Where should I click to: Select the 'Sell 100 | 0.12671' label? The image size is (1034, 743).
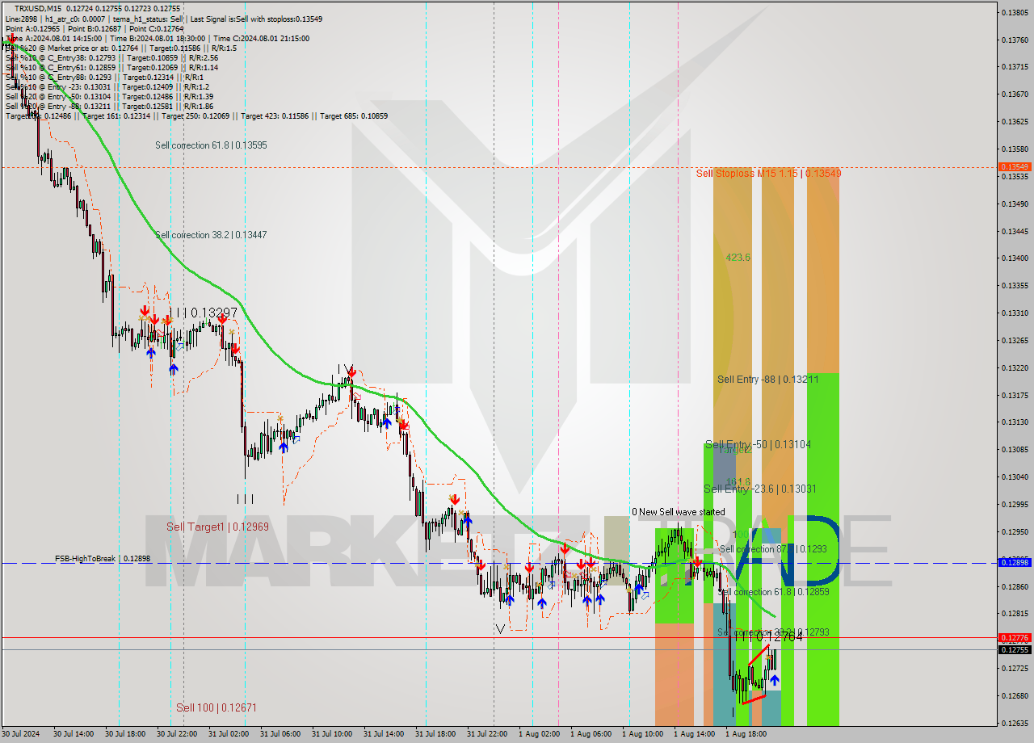point(216,707)
